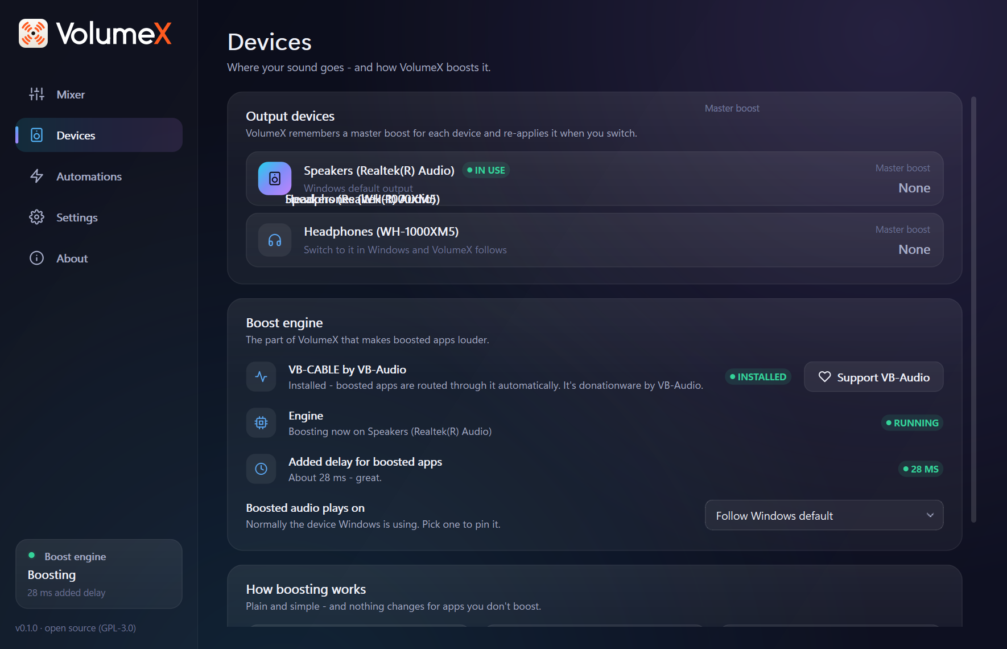
Task: Click the 'v0.1.0 · open source (GPL-3.0)' text
Action: tap(76, 628)
